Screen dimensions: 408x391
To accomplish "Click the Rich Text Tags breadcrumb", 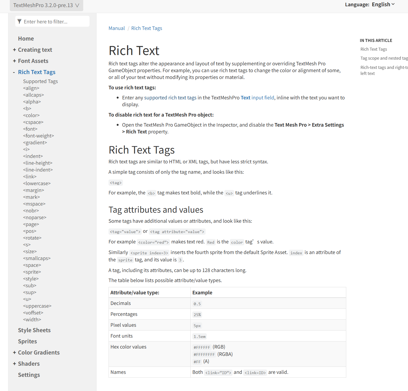I will [x=147, y=28].
